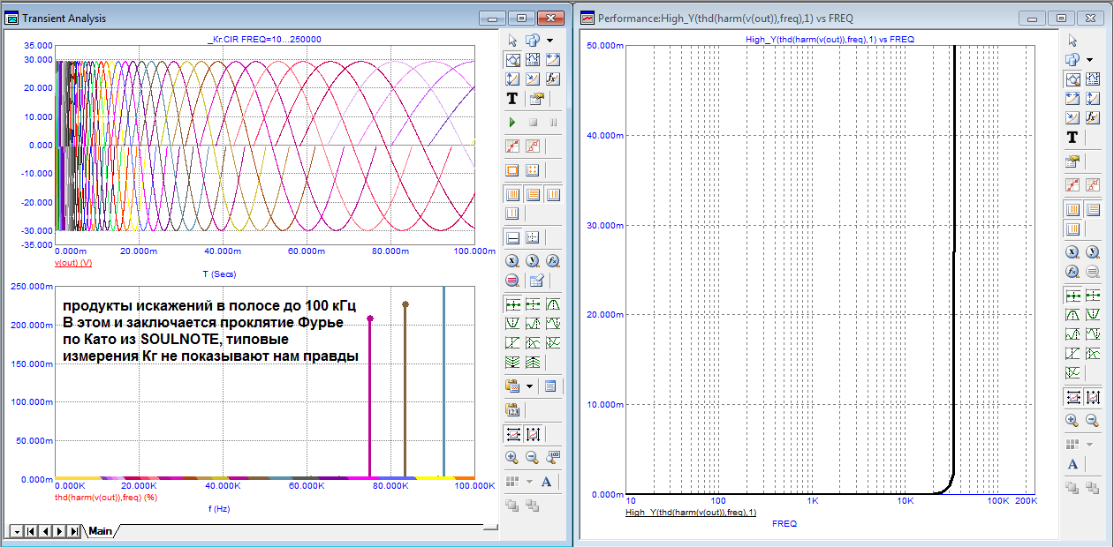Click the Zoom In magnifier in Transient Analysis toolbar
The width and height of the screenshot is (1114, 547).
[x=512, y=457]
